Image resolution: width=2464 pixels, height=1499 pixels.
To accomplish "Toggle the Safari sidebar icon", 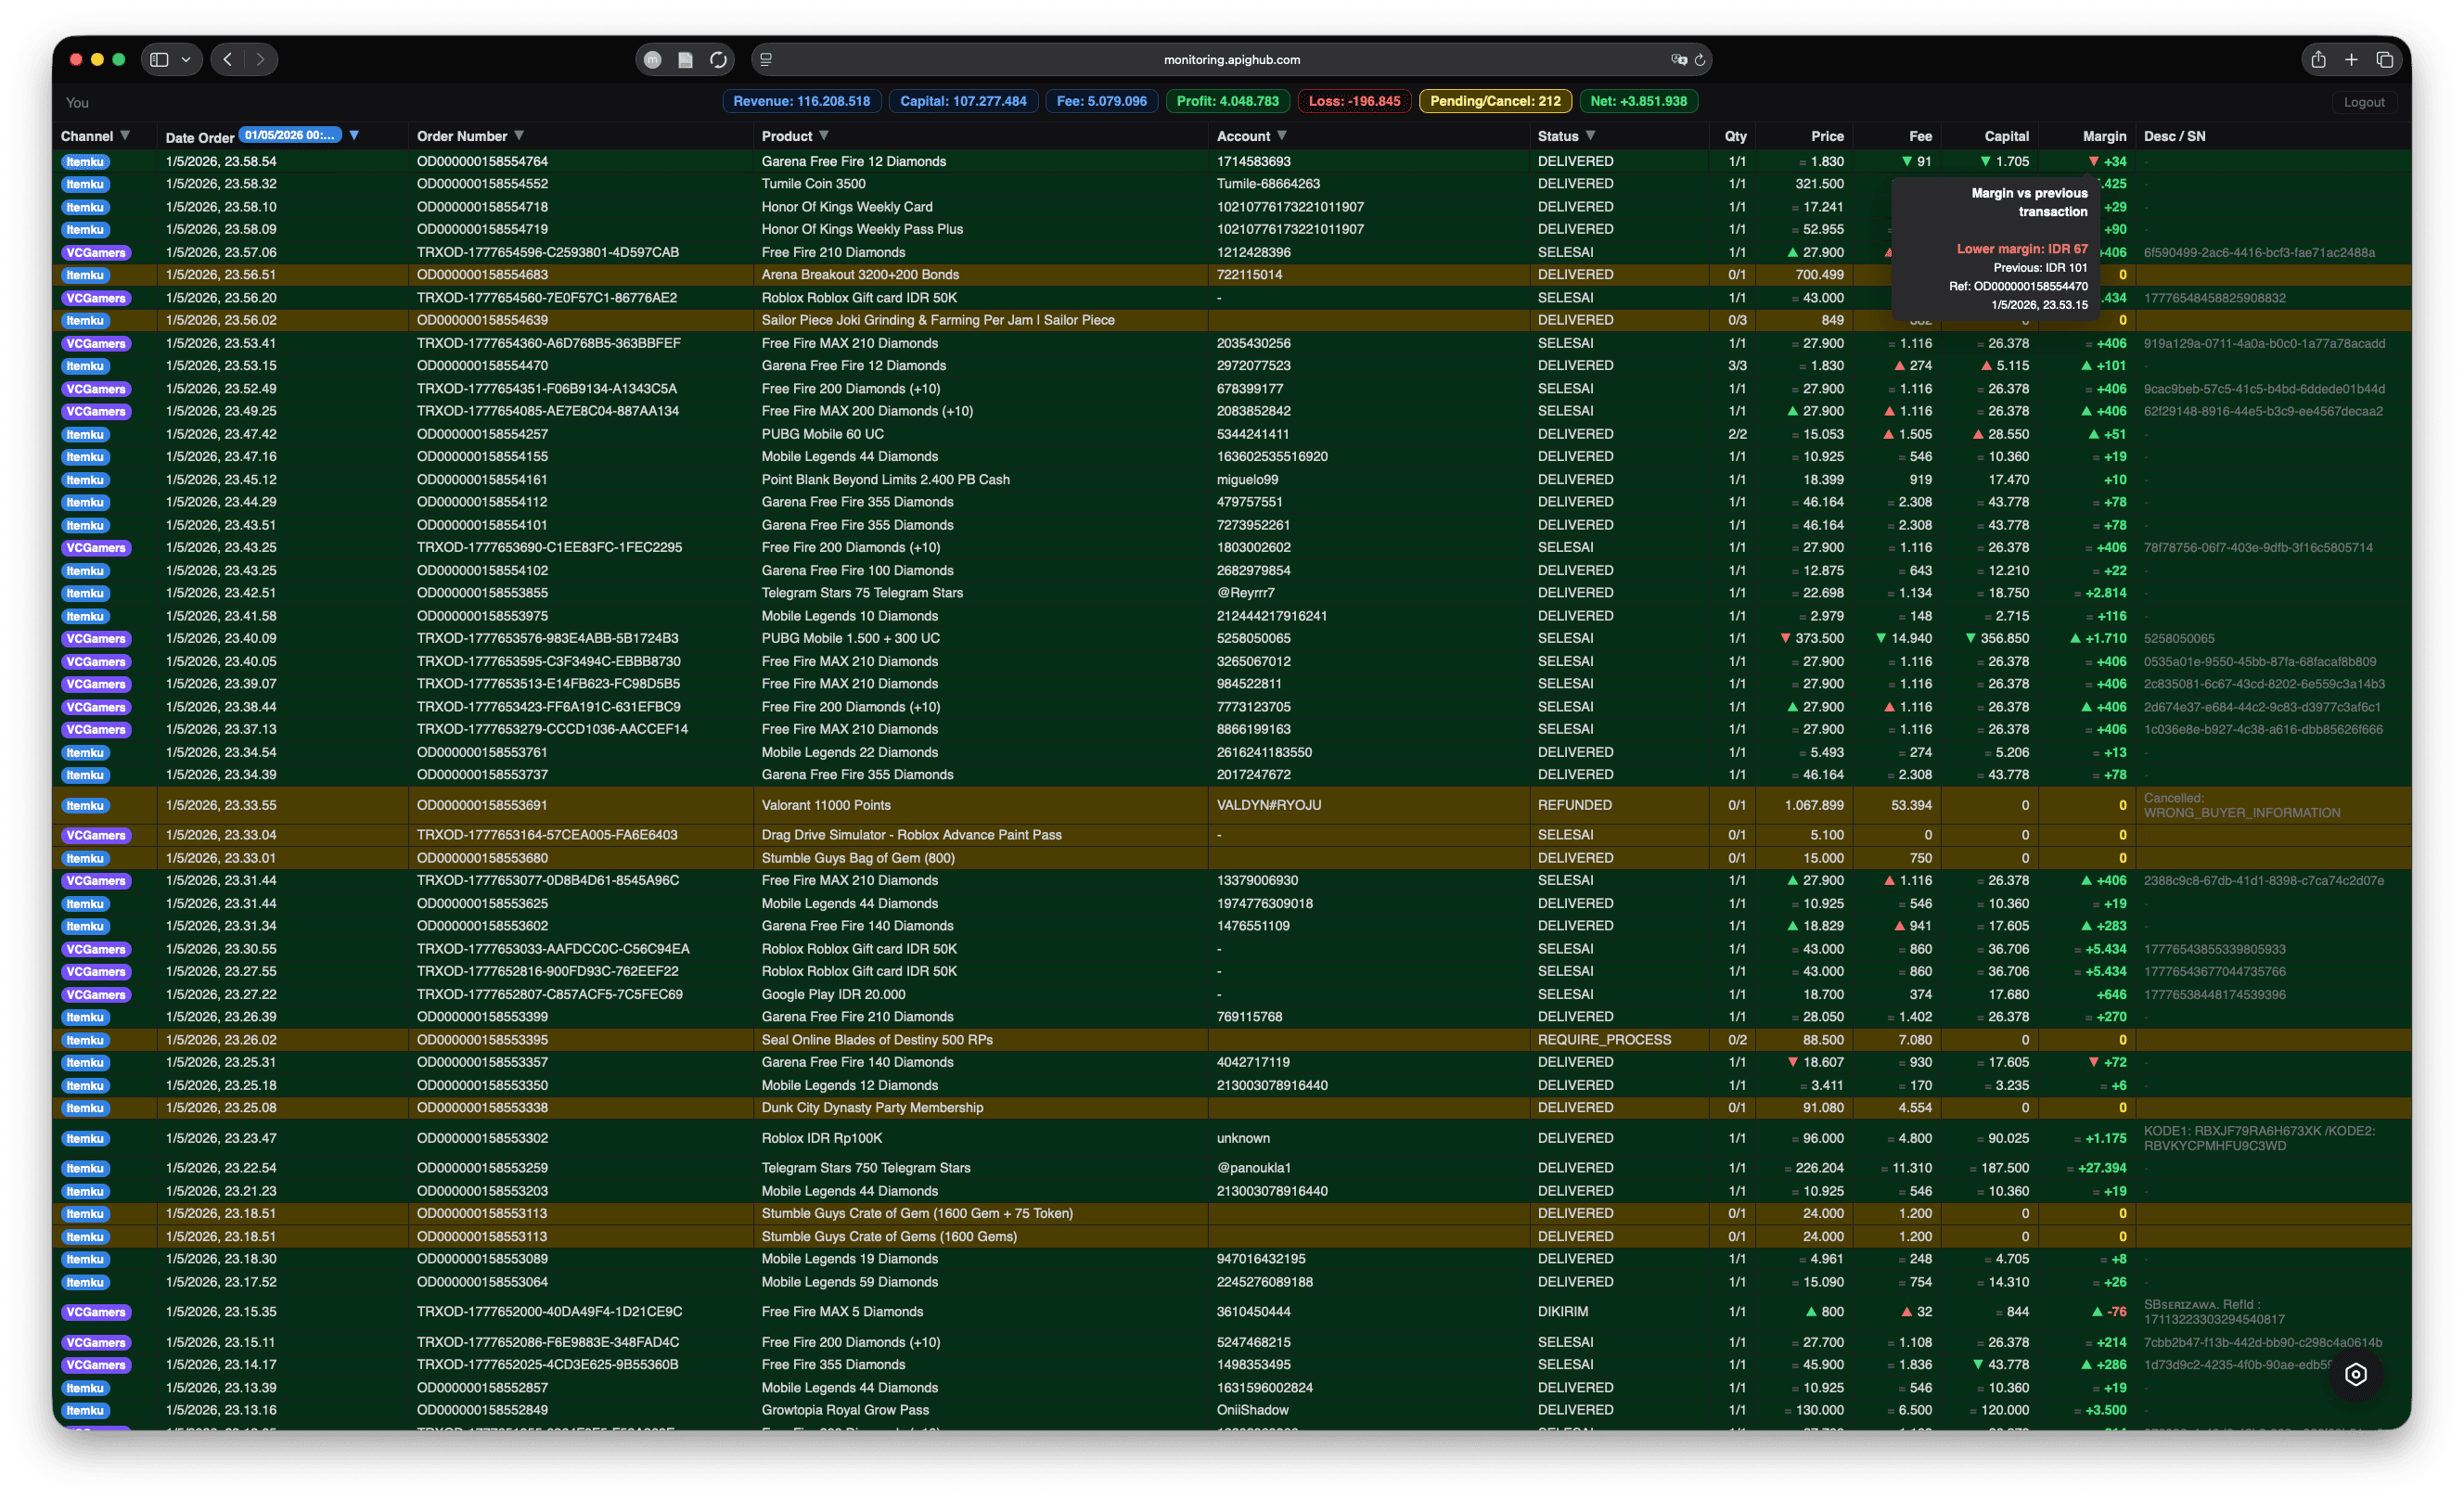I will (x=159, y=60).
